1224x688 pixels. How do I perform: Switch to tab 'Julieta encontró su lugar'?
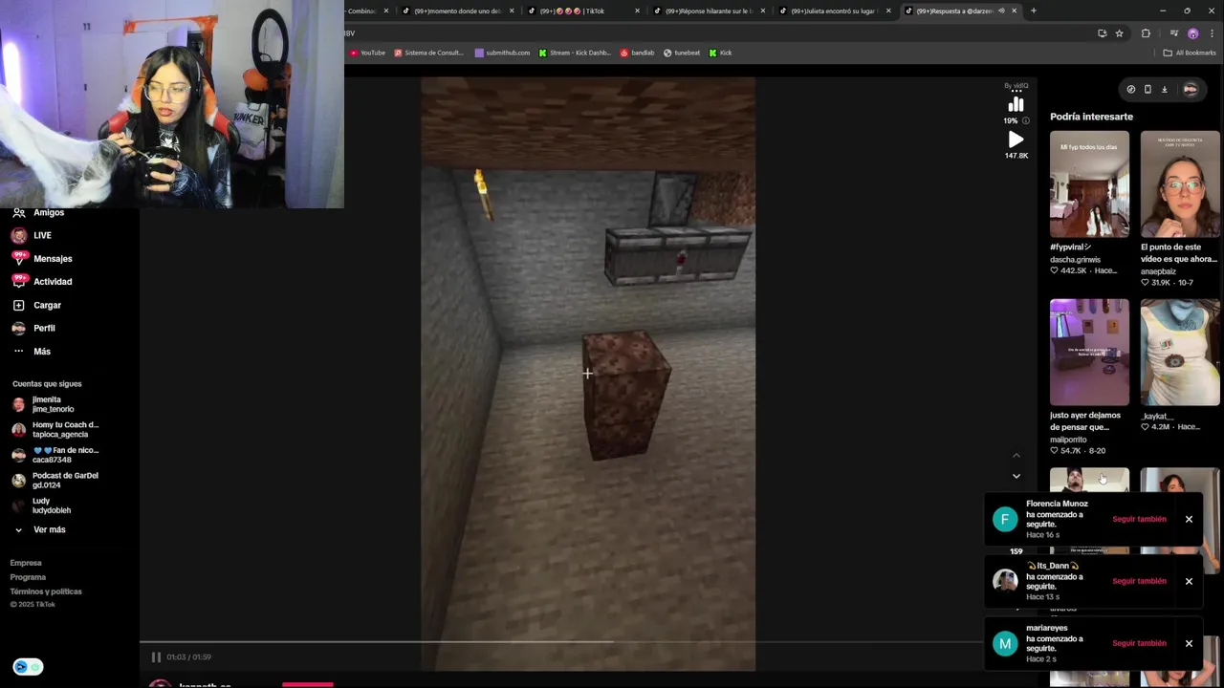click(833, 11)
